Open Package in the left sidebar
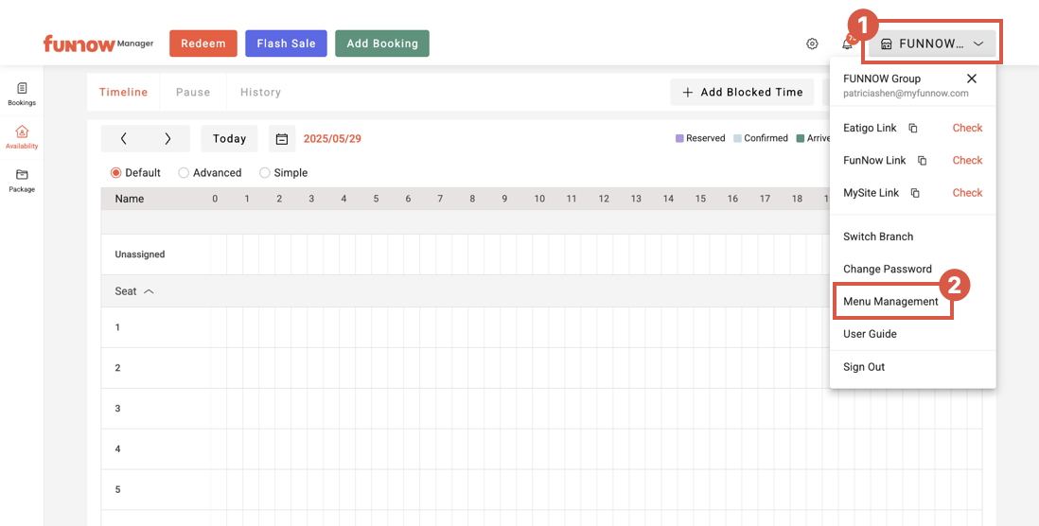This screenshot has width=1039, height=526. (x=21, y=180)
